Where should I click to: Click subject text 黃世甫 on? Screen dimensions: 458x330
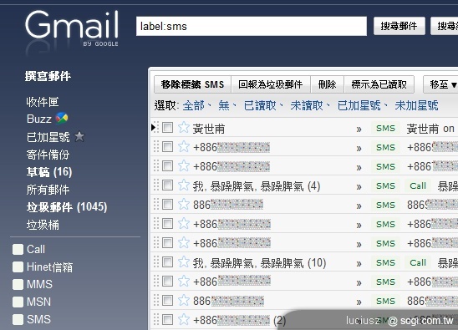coord(430,129)
